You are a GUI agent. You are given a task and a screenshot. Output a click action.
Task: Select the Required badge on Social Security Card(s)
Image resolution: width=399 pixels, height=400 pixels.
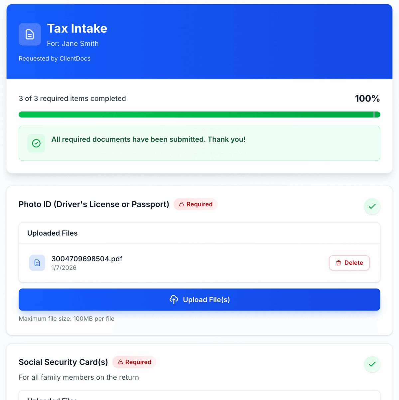[134, 362]
